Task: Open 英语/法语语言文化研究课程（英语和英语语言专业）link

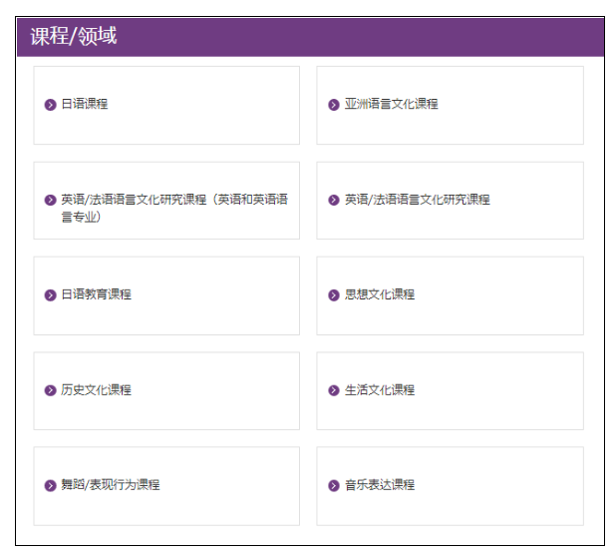Action: (x=174, y=209)
